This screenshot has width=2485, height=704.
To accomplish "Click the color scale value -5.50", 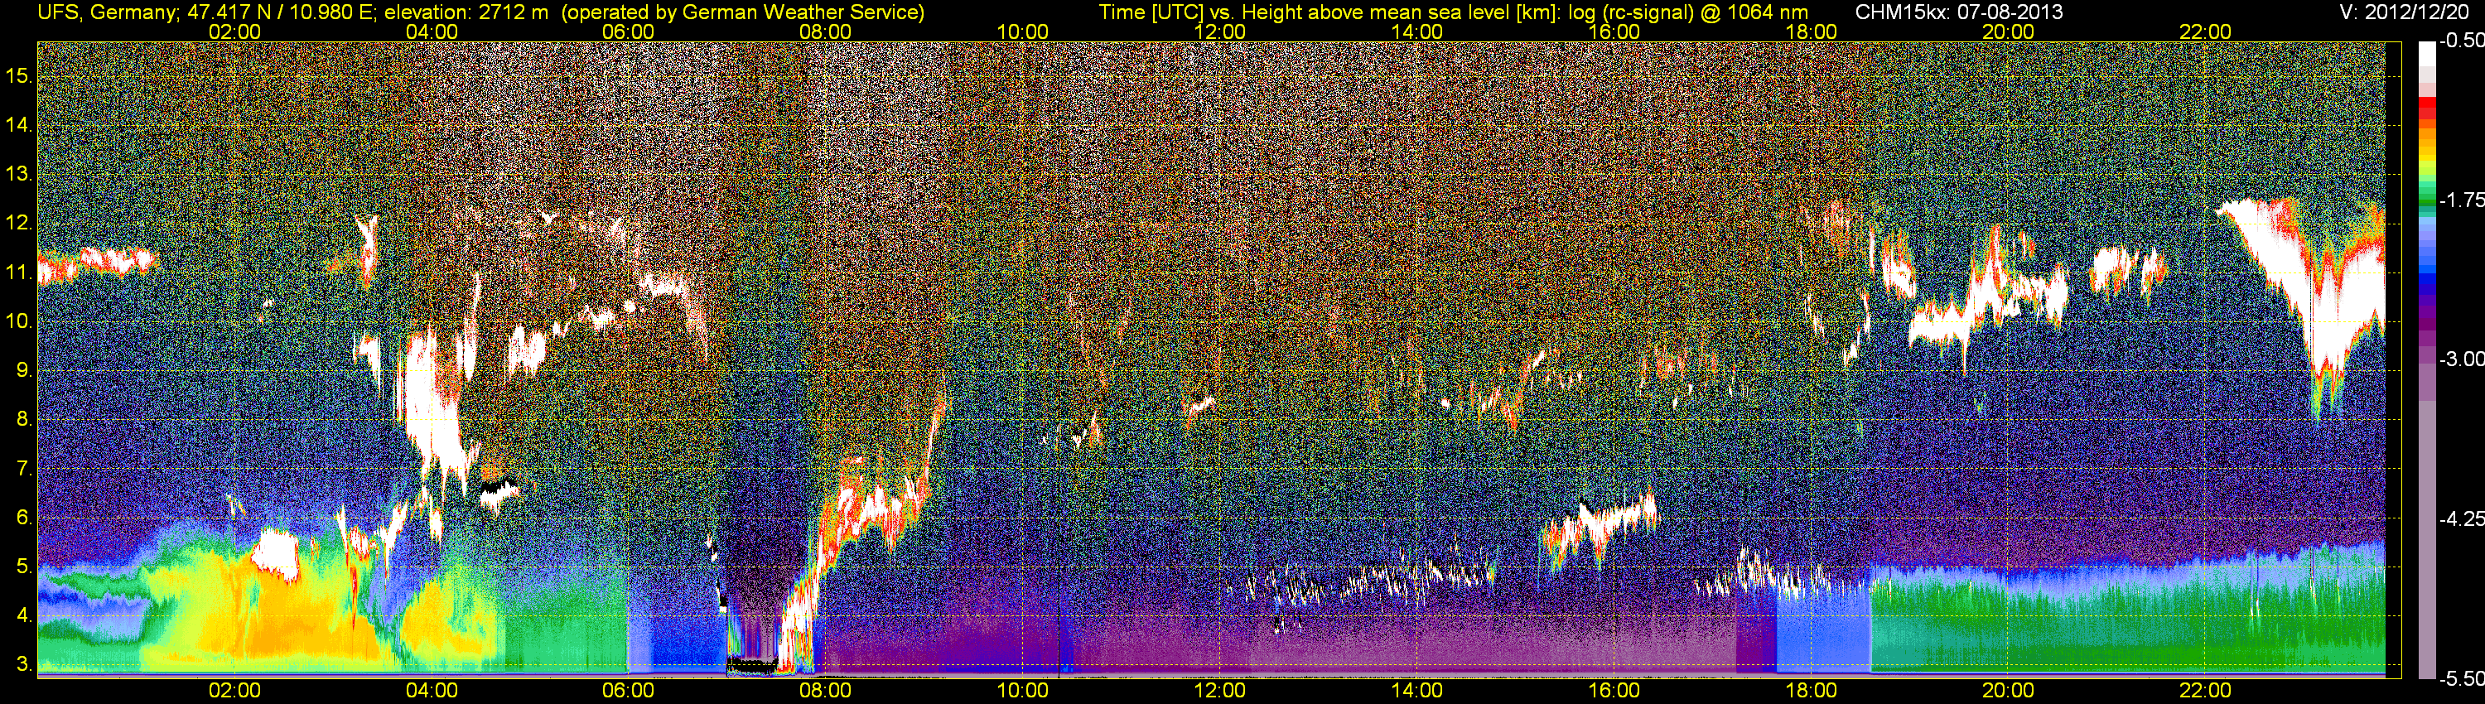I will point(2461,678).
